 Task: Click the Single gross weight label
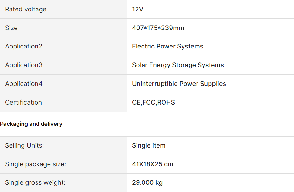[35, 182]
